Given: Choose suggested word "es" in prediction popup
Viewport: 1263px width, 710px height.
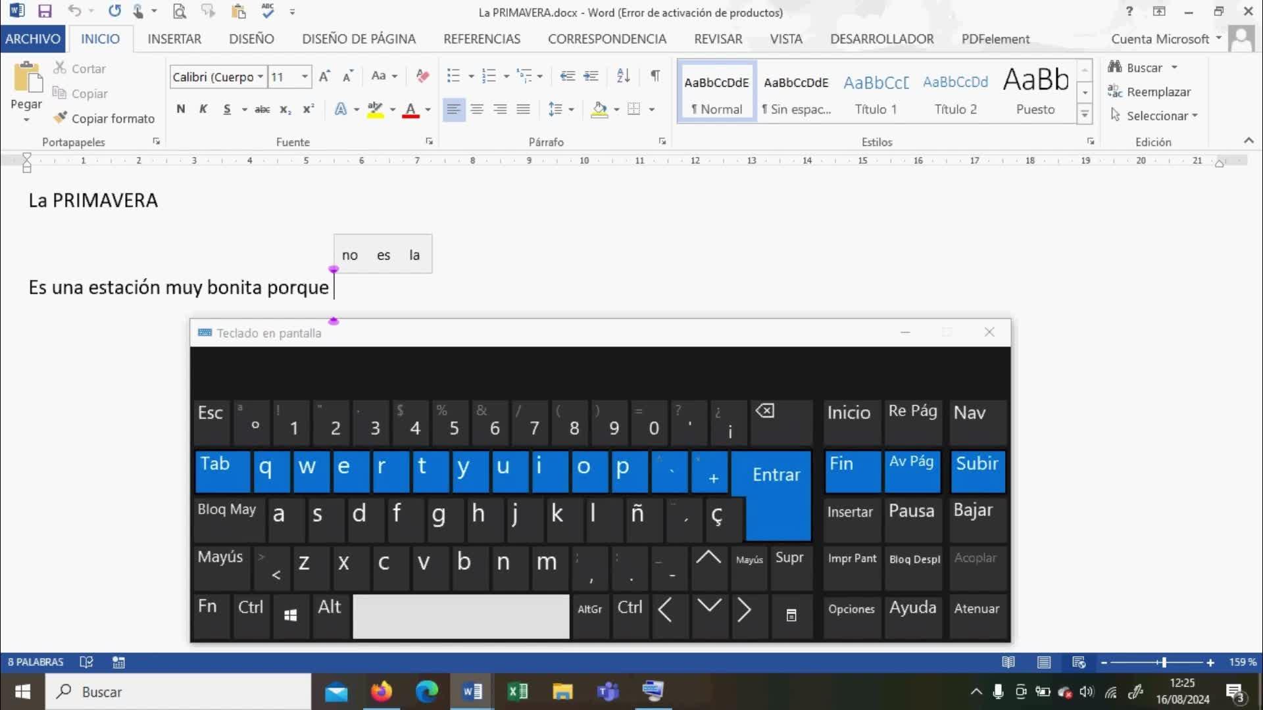Looking at the screenshot, I should coord(384,255).
